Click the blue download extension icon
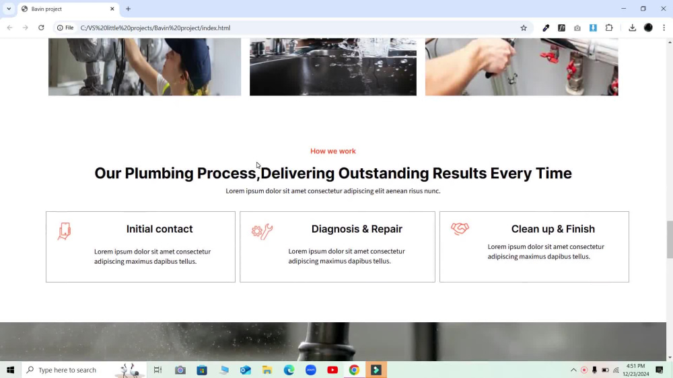The height and width of the screenshot is (378, 673). click(x=593, y=28)
